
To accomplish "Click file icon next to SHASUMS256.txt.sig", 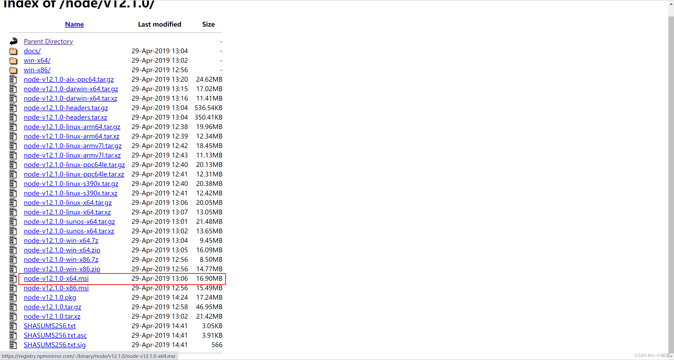I will [13, 345].
